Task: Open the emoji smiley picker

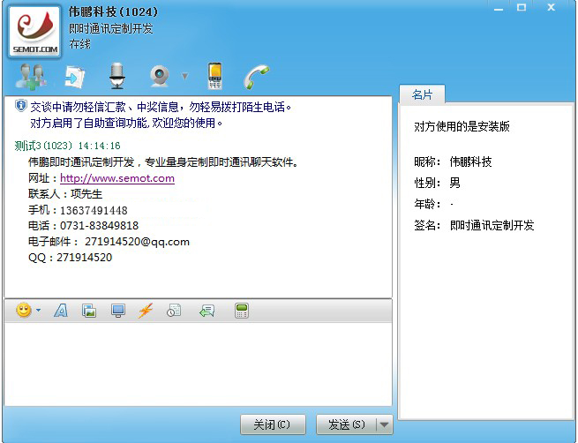Action: point(24,310)
